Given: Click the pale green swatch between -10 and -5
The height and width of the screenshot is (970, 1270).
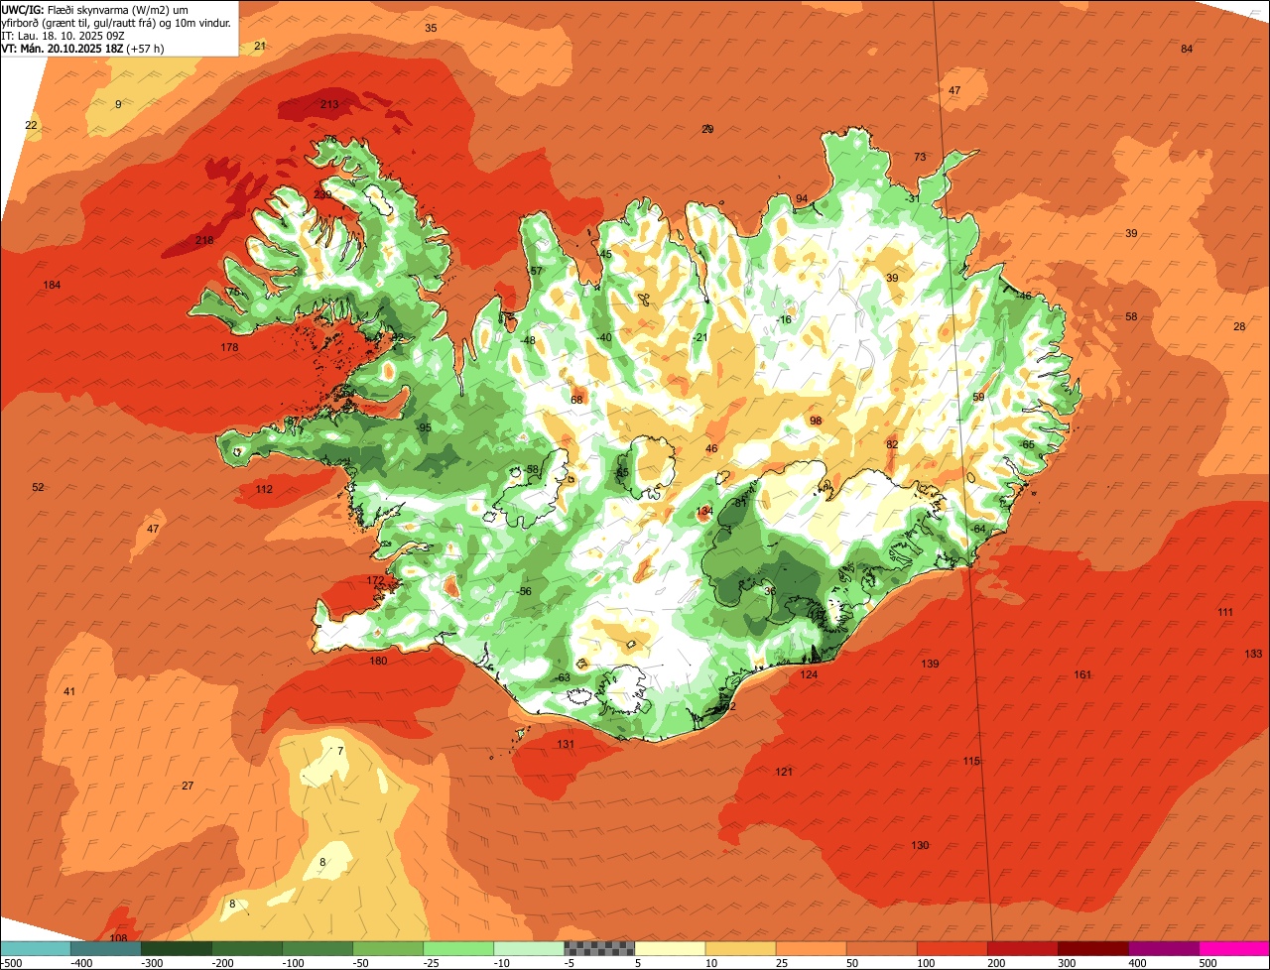Looking at the screenshot, I should pyautogui.click(x=529, y=948).
